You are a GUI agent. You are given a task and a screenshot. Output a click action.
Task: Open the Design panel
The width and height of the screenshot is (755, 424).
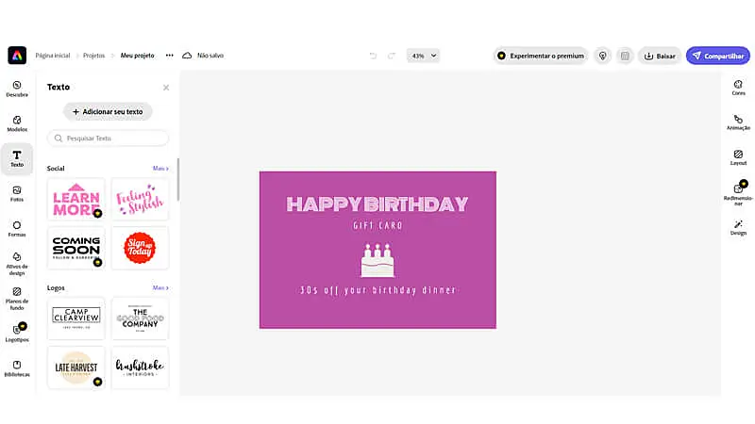coord(738,228)
